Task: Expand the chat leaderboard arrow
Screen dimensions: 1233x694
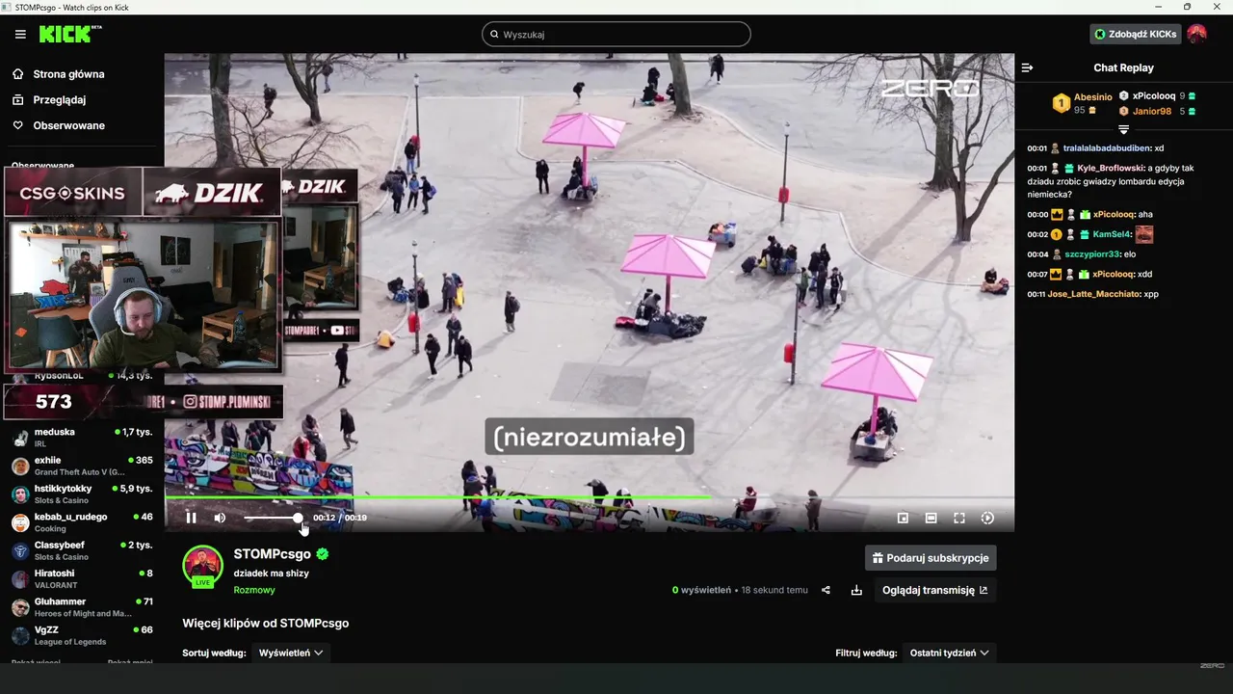Action: [1123, 129]
